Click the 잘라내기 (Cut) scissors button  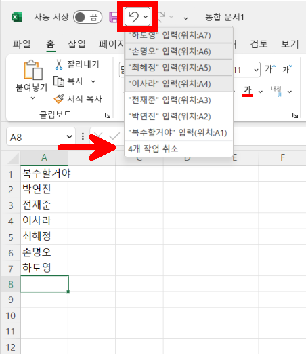tap(76, 64)
